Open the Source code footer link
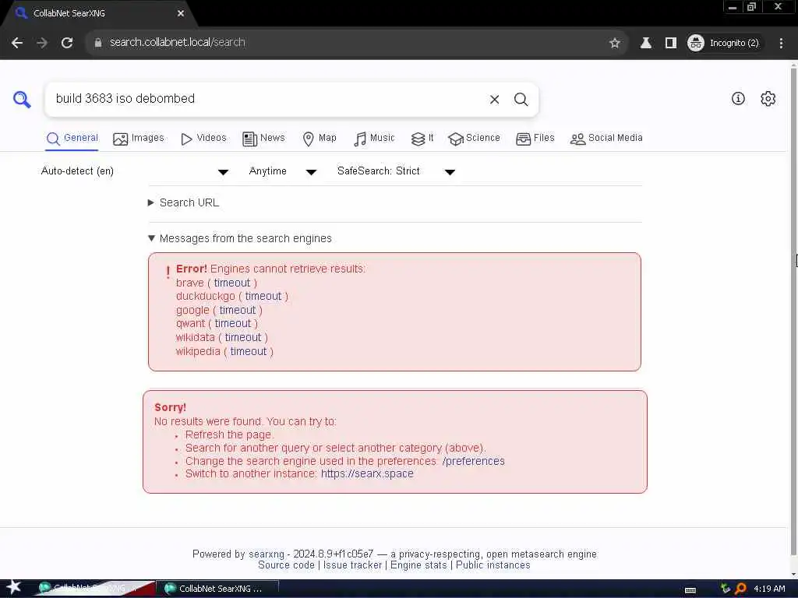The image size is (798, 598). point(286,565)
